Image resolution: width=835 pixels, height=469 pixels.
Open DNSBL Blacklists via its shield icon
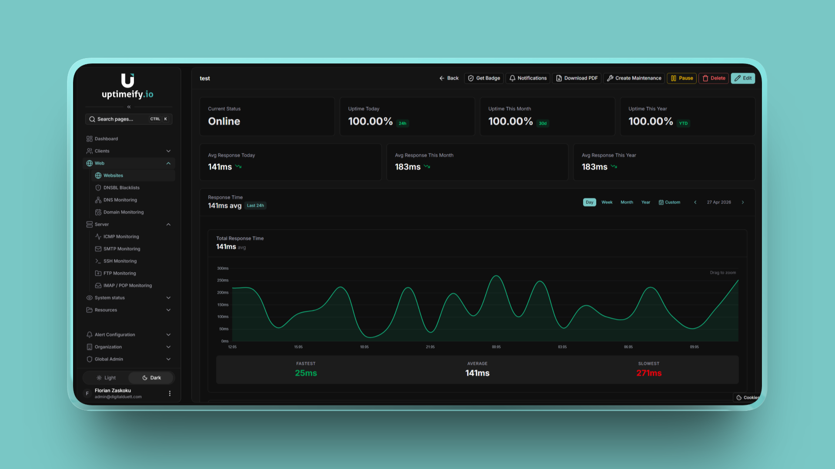98,188
